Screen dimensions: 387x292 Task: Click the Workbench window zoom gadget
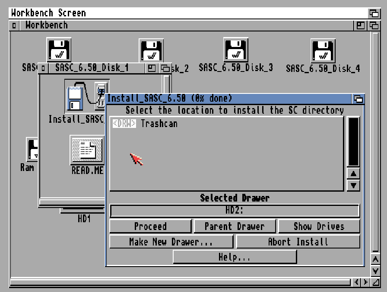361,25
